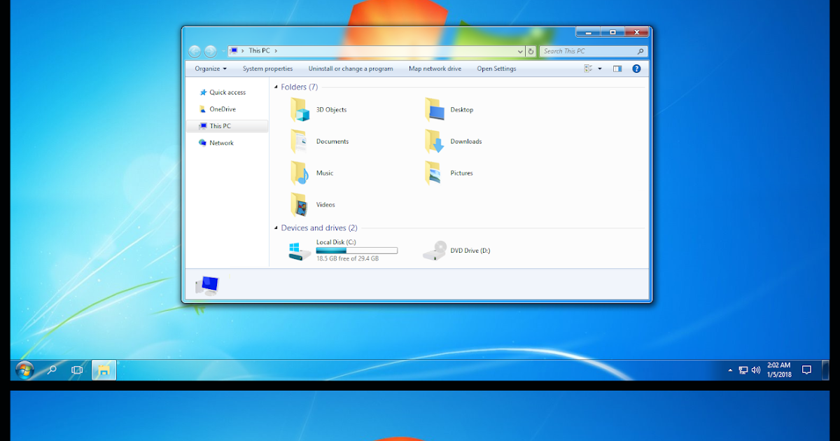Open the Videos folder icon

pos(300,204)
